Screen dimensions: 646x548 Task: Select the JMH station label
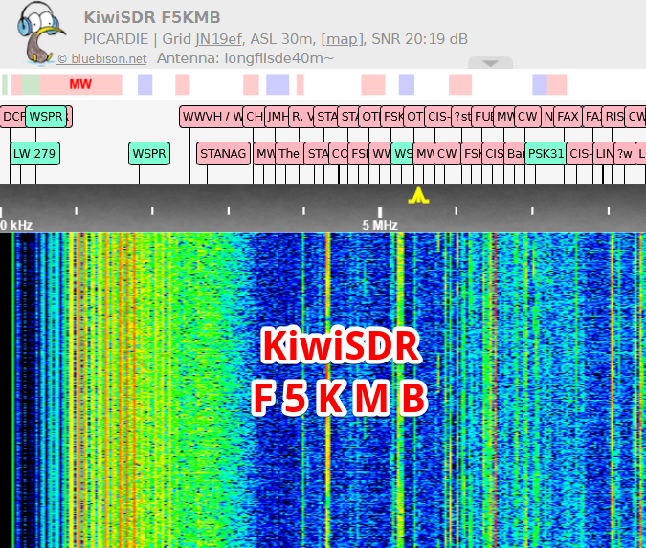pyautogui.click(x=277, y=117)
